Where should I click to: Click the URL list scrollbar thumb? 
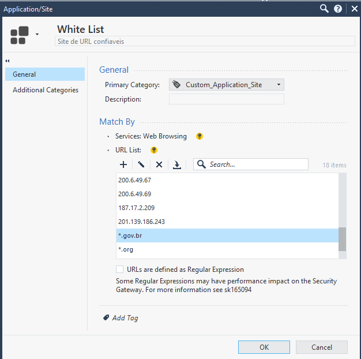pos(342,239)
